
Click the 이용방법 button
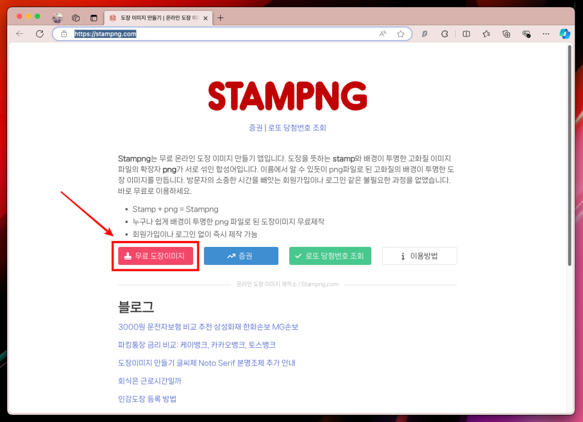419,256
